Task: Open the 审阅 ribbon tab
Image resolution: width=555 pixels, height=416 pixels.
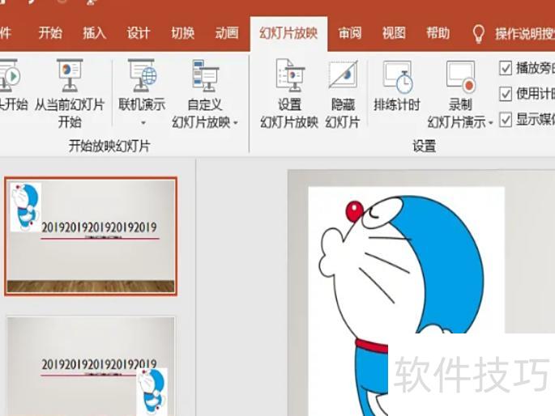Action: (350, 33)
